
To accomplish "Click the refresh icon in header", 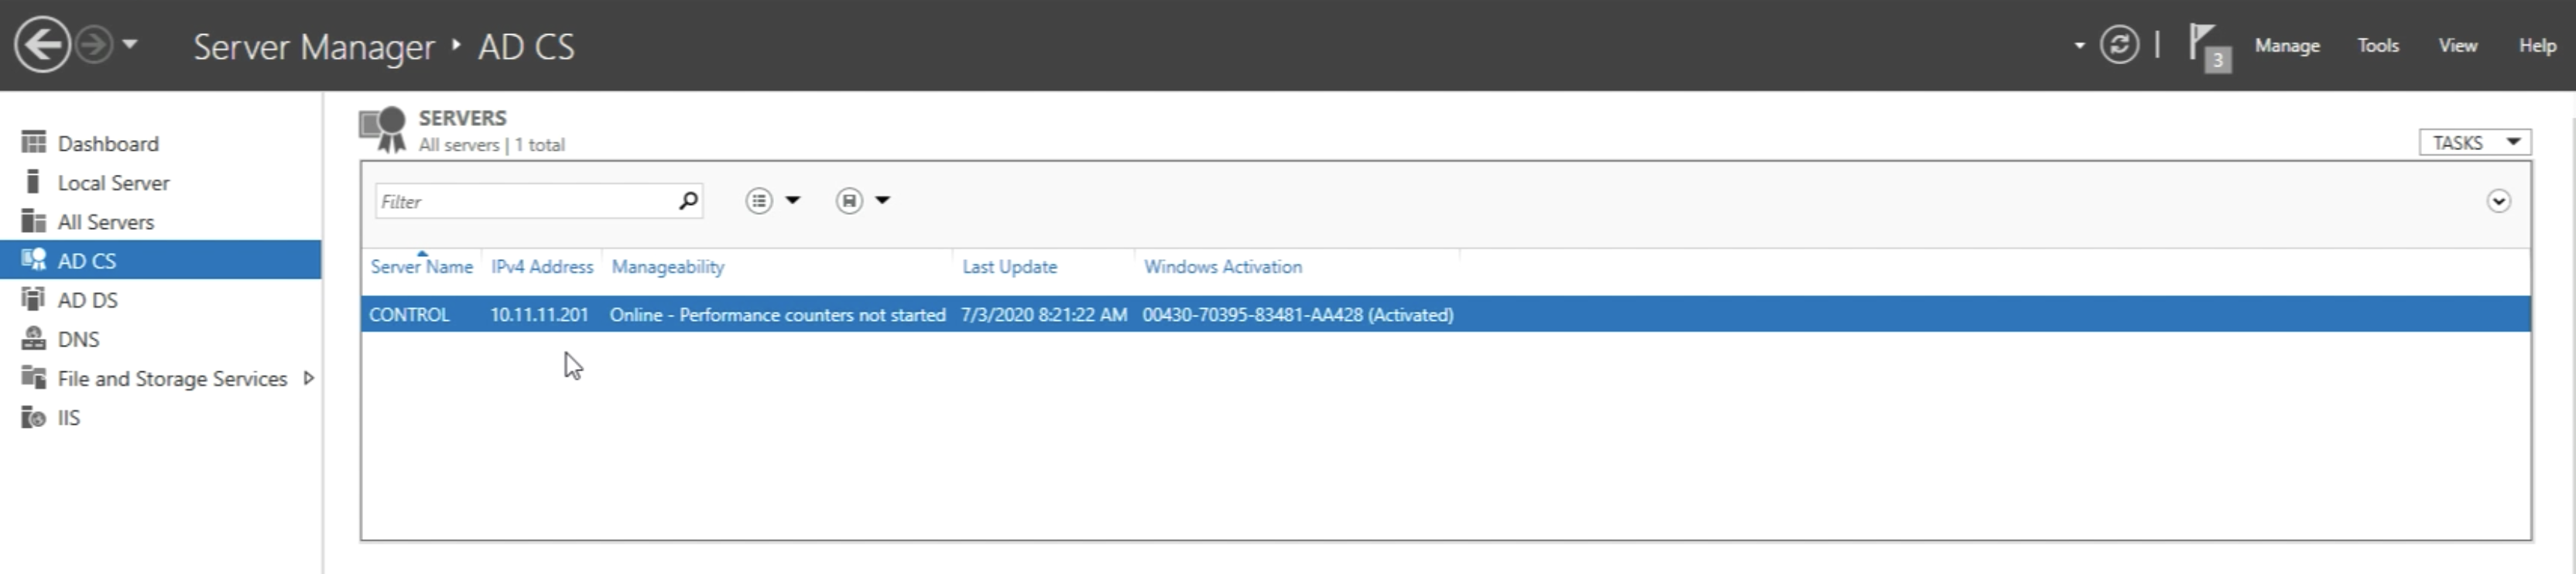I will click(2118, 45).
